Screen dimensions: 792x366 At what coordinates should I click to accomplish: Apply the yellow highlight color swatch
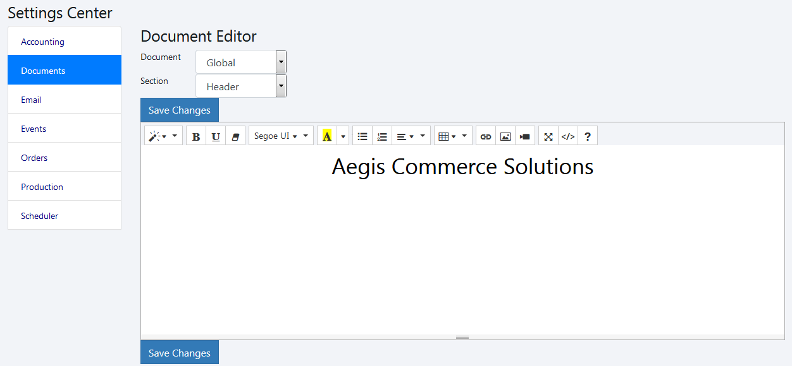[327, 136]
